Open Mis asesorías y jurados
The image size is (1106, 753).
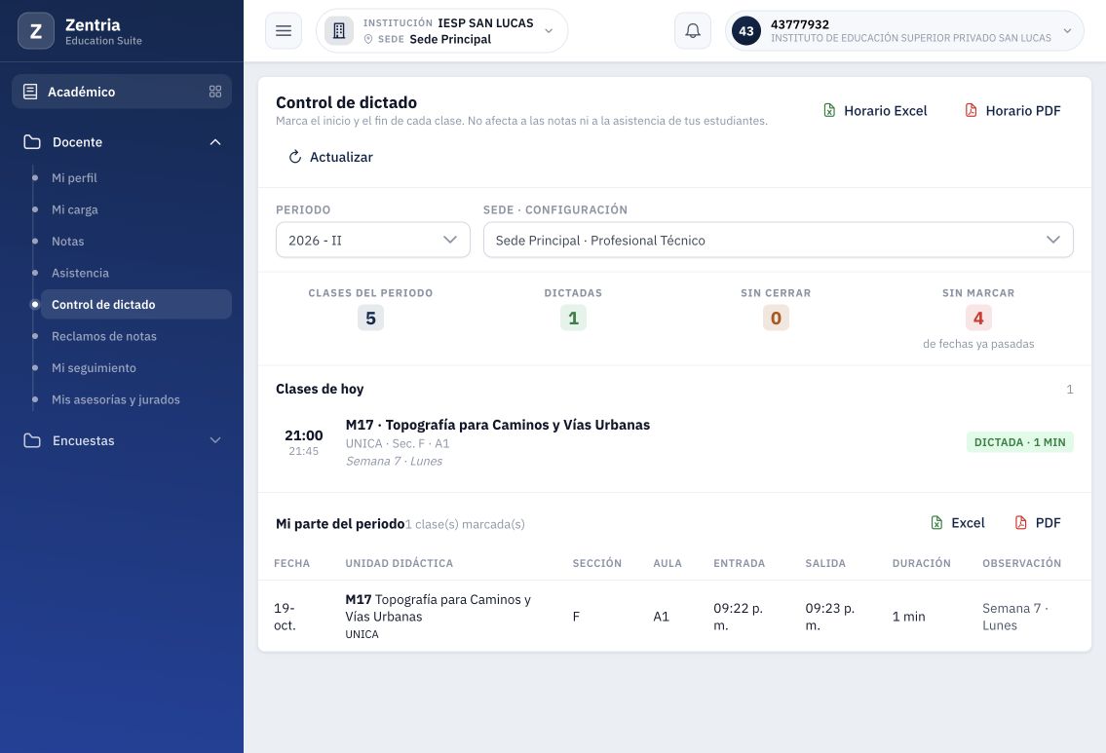116,399
